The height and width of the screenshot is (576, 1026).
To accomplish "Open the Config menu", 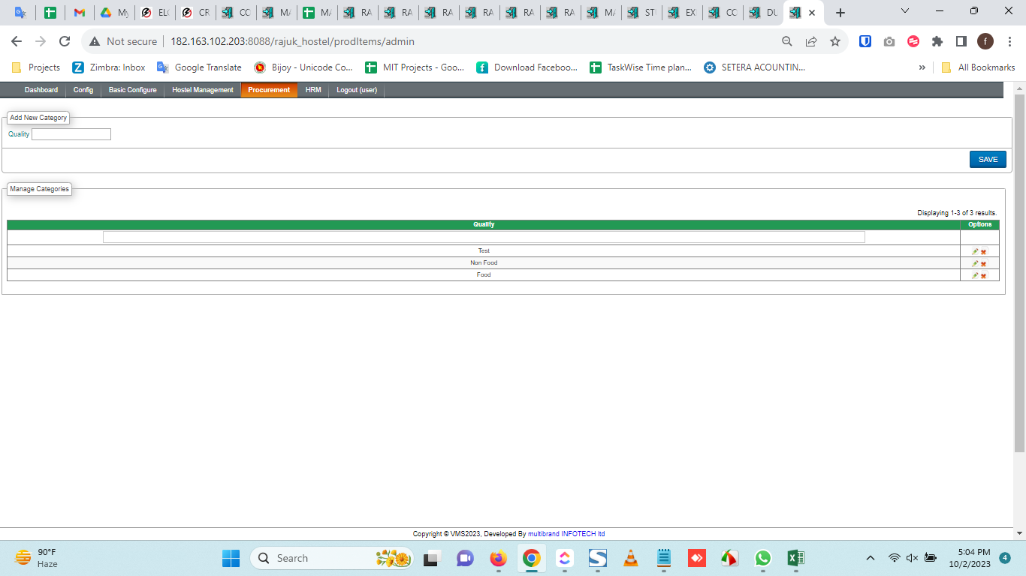I will tap(83, 90).
